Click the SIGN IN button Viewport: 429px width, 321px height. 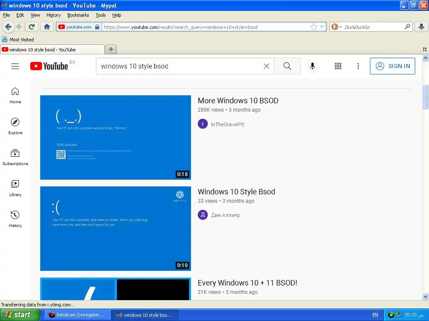(x=392, y=66)
